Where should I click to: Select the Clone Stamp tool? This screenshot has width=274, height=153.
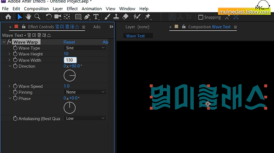click(x=116, y=17)
